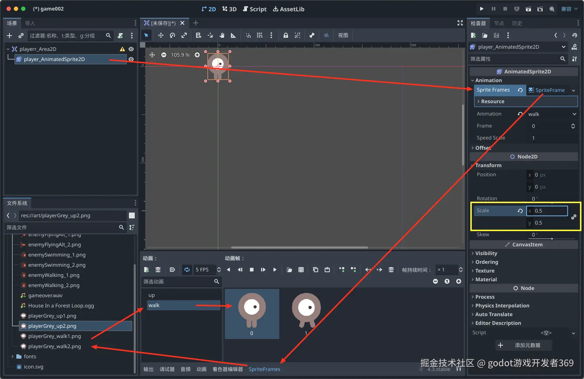Switch to the 节点 tab in Inspector
This screenshot has width=584, height=379.
499,23
